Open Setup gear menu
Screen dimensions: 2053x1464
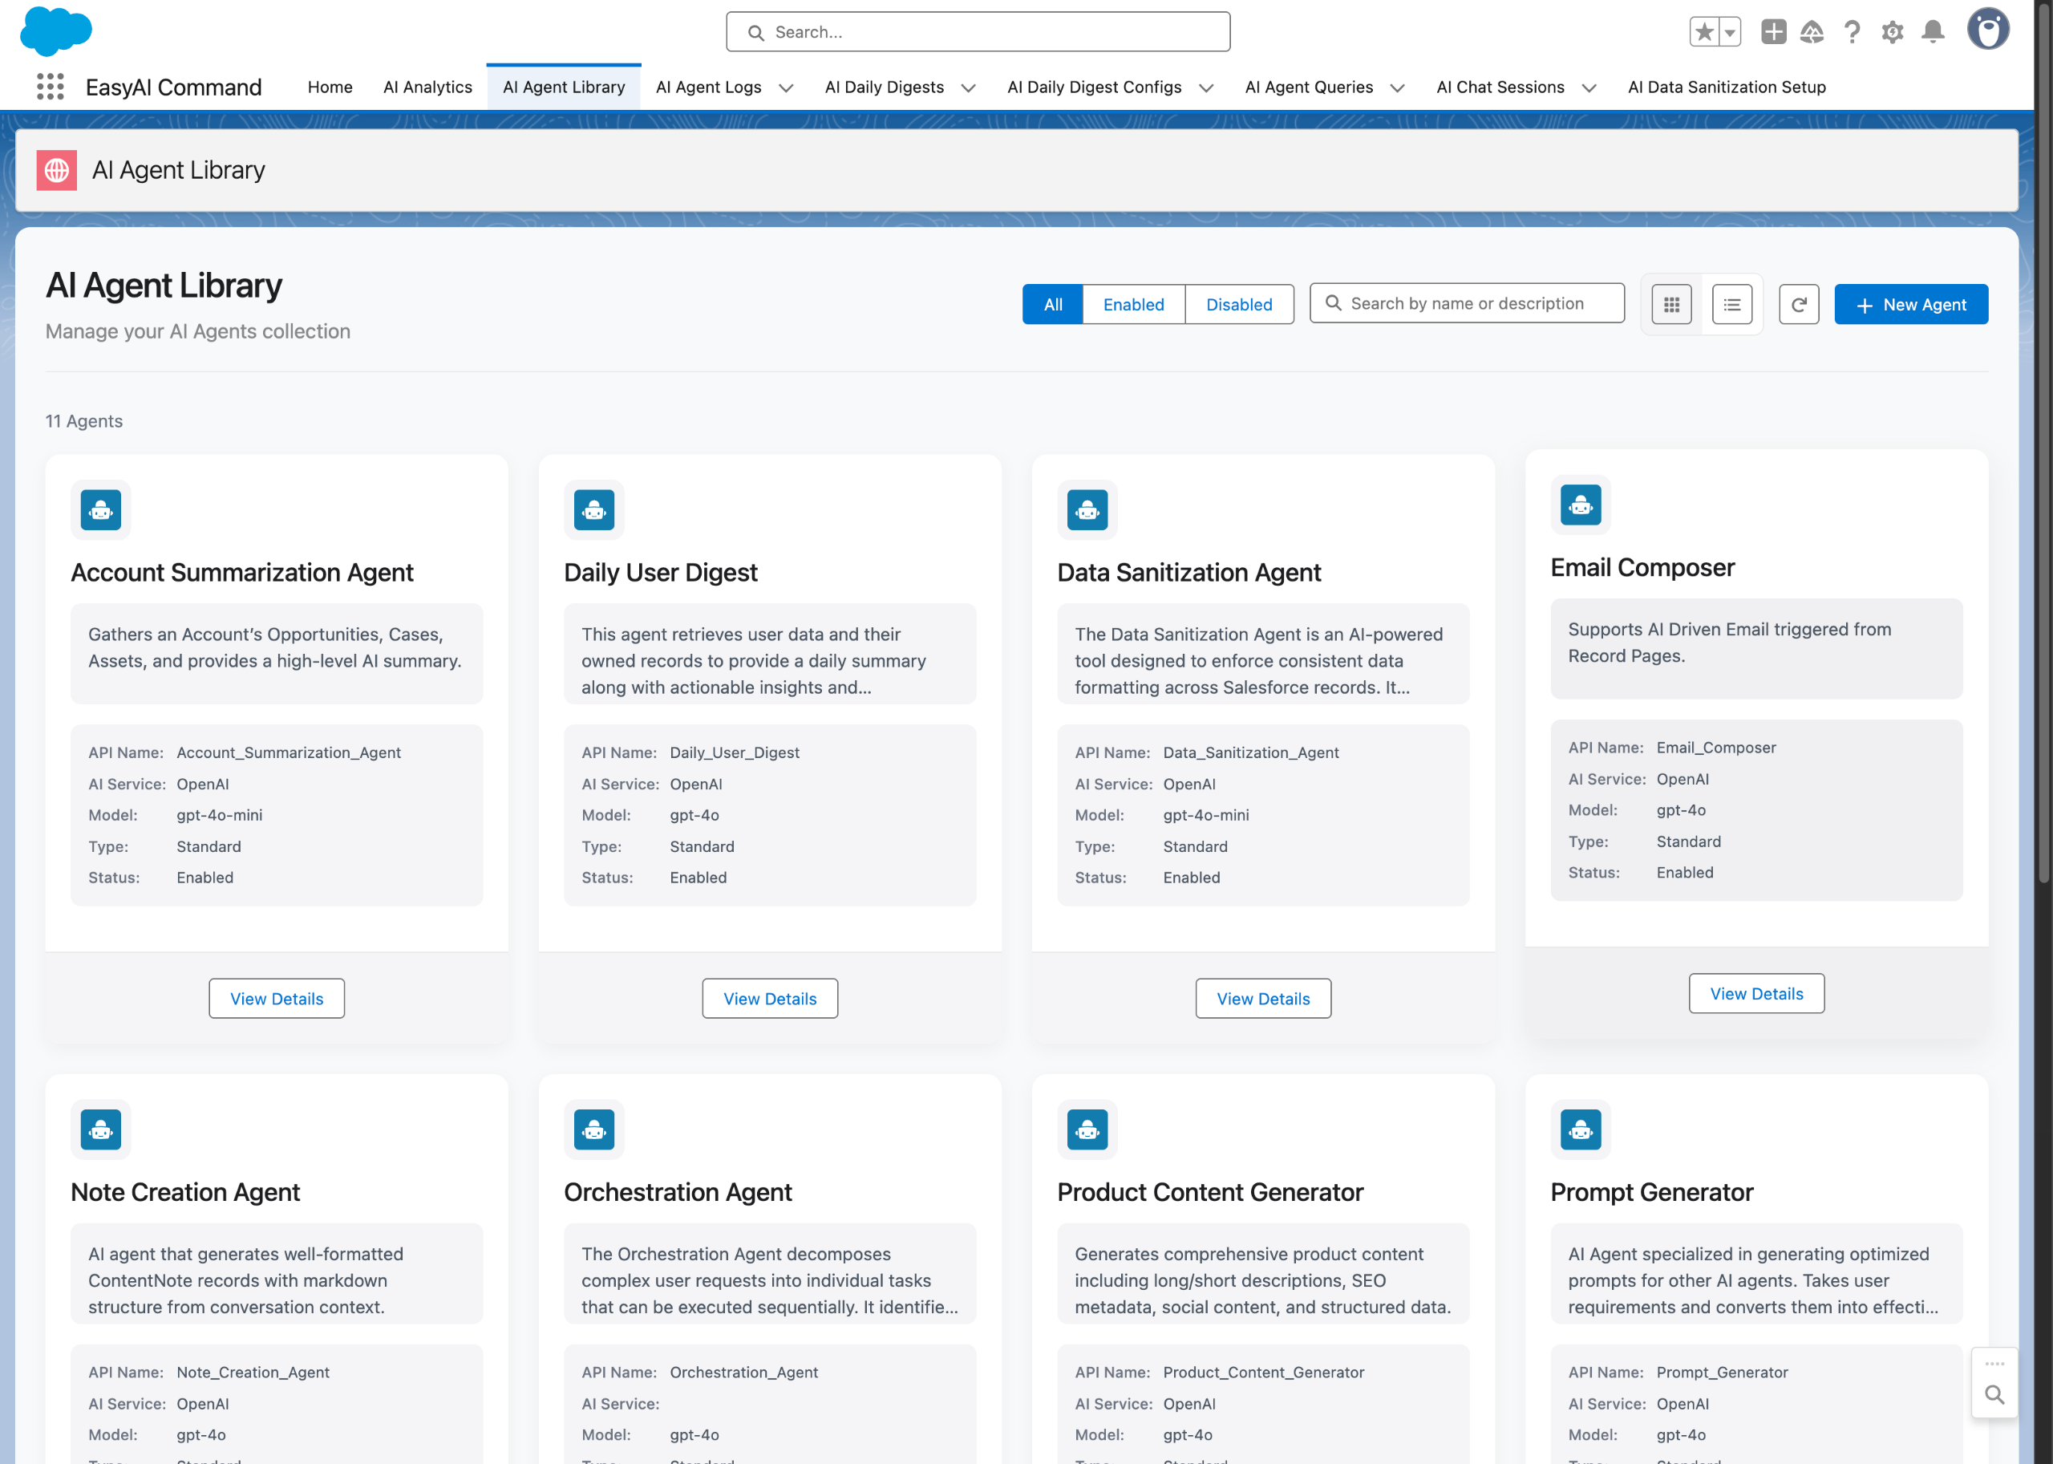1892,32
